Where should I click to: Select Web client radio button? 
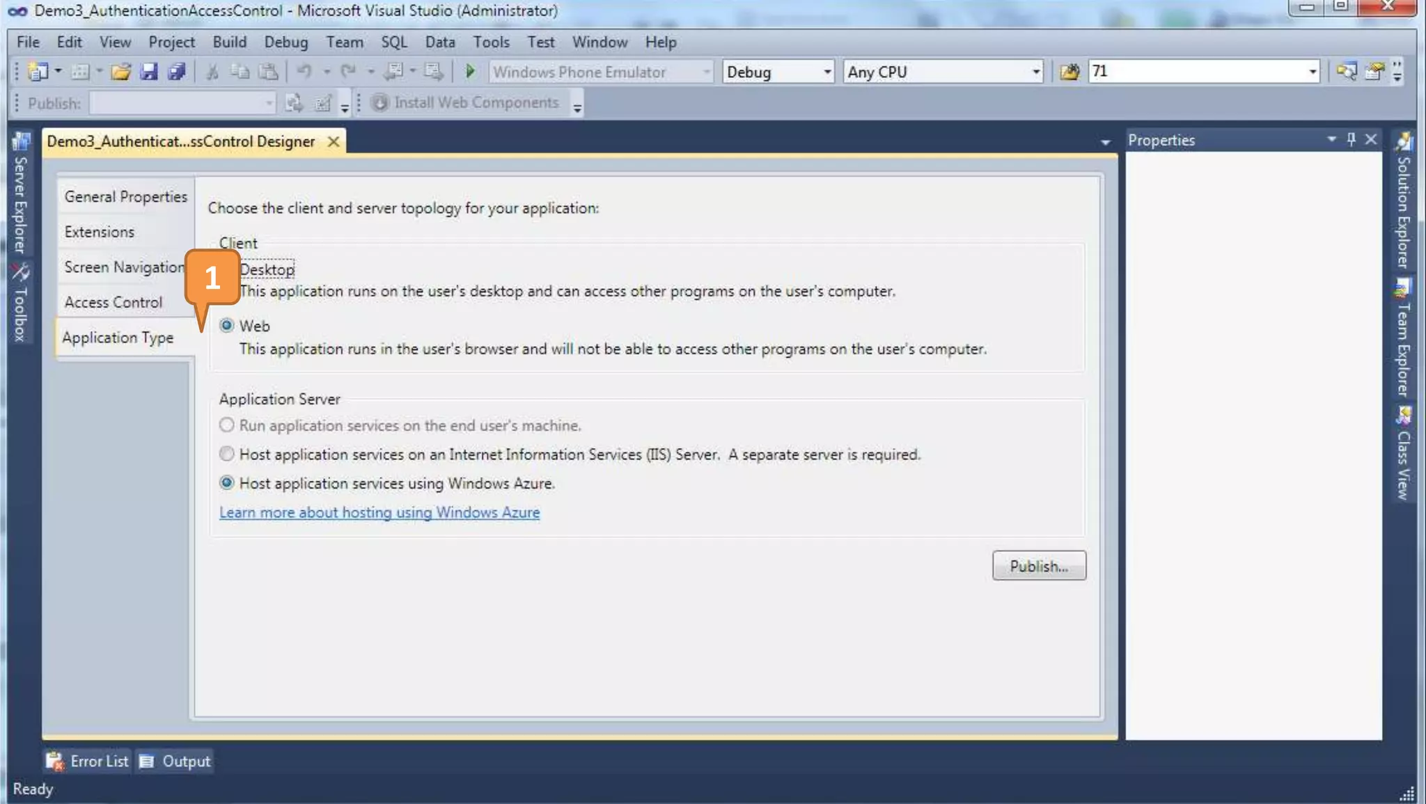[x=227, y=326]
